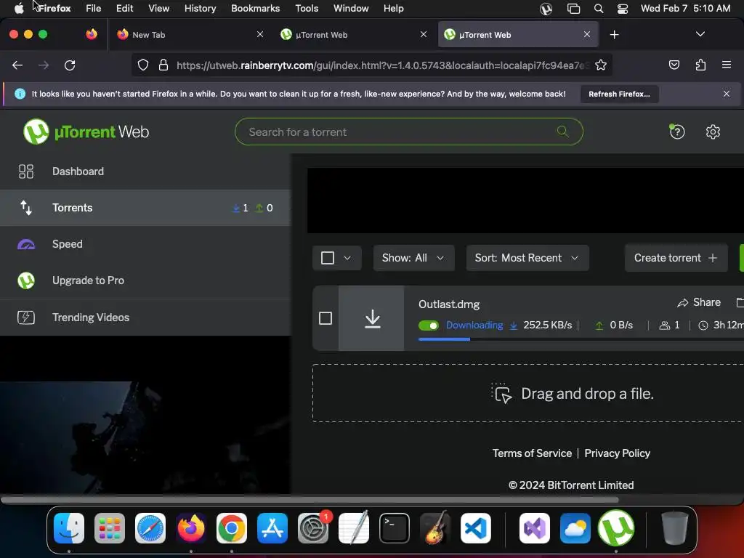Tick the checkbox for Outlast.dmg

[325, 318]
